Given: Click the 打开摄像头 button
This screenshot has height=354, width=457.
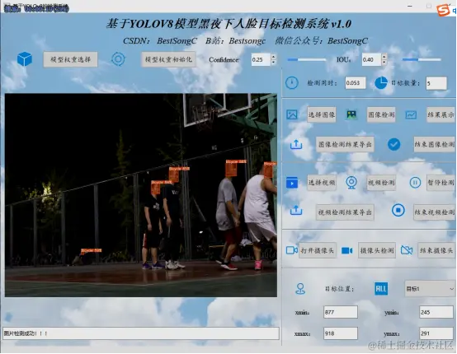Looking at the screenshot, I should pos(318,250).
